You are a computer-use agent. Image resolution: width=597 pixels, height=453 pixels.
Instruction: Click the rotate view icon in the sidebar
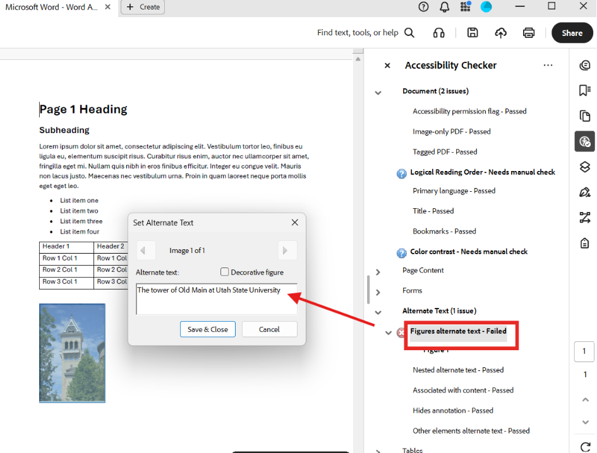coord(586,447)
